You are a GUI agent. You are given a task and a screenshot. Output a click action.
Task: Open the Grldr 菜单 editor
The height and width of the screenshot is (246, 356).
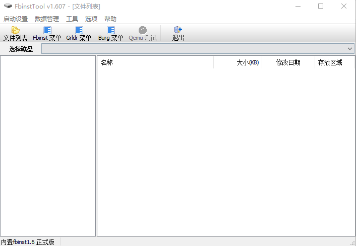coord(79,34)
